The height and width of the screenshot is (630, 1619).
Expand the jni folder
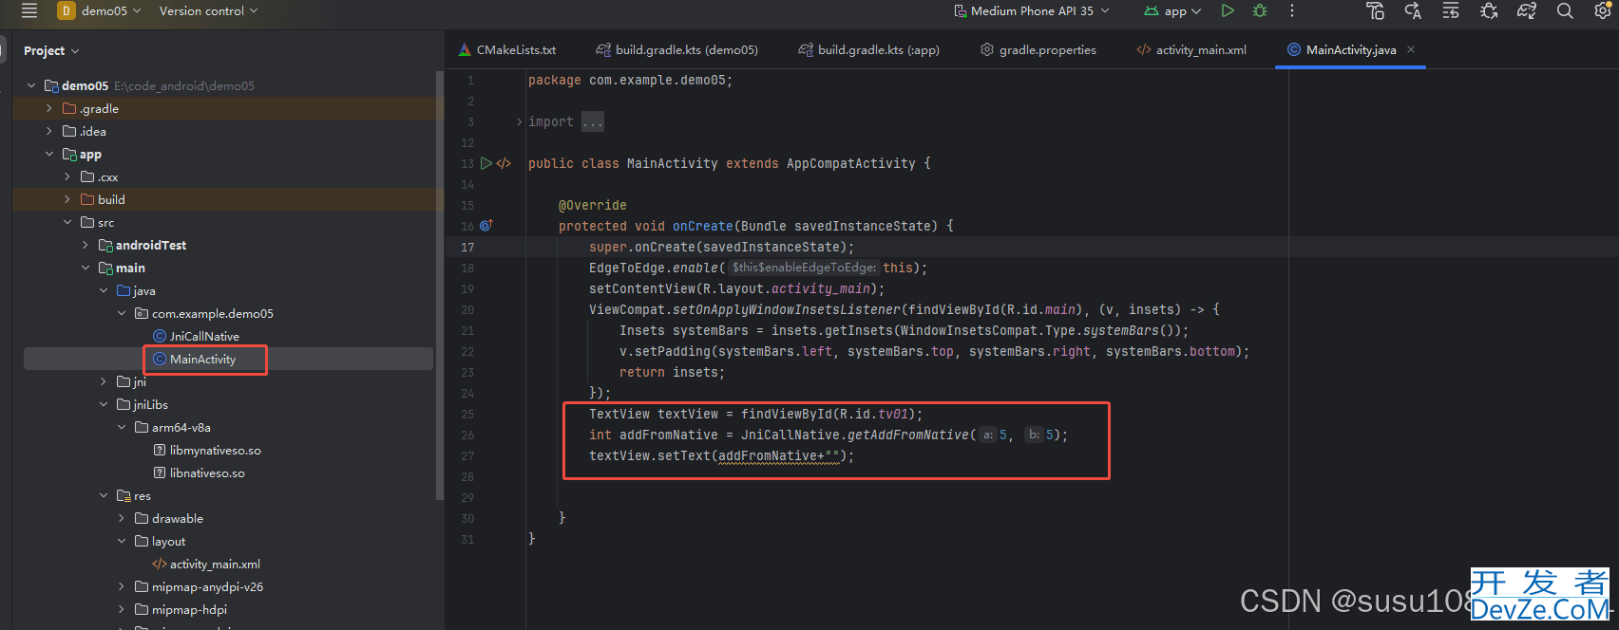click(x=104, y=381)
